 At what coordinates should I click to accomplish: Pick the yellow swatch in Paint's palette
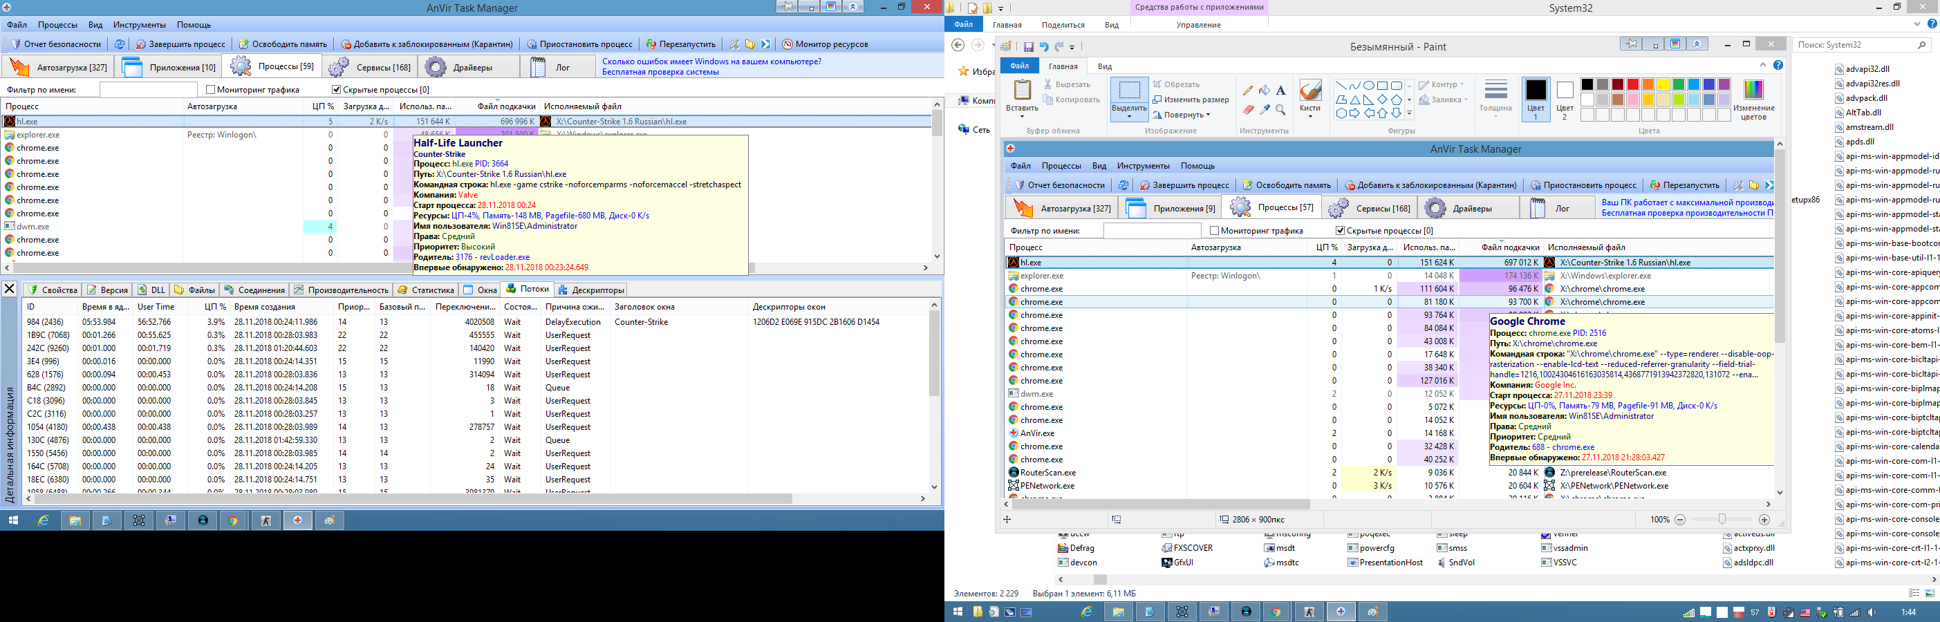tap(1663, 84)
